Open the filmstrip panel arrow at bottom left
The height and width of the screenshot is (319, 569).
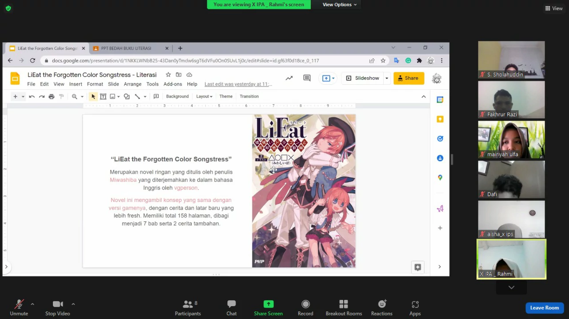pos(6,267)
